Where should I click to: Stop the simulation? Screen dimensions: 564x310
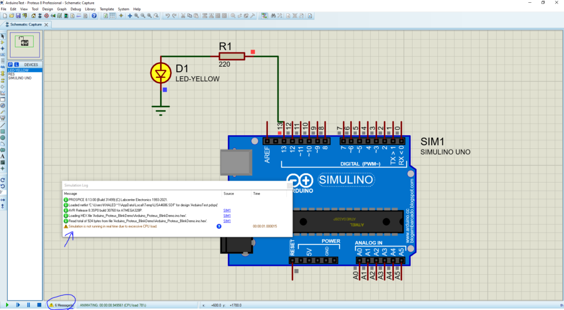(39, 304)
